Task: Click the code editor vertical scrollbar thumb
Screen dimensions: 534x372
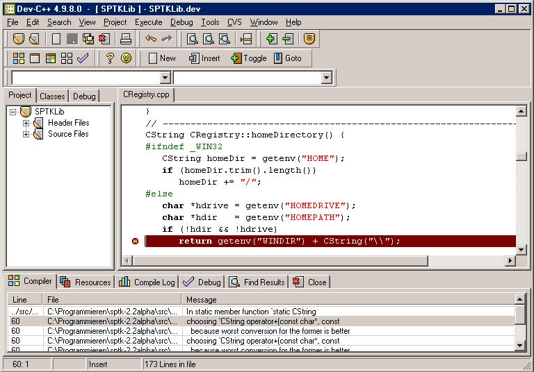Action: [x=521, y=156]
